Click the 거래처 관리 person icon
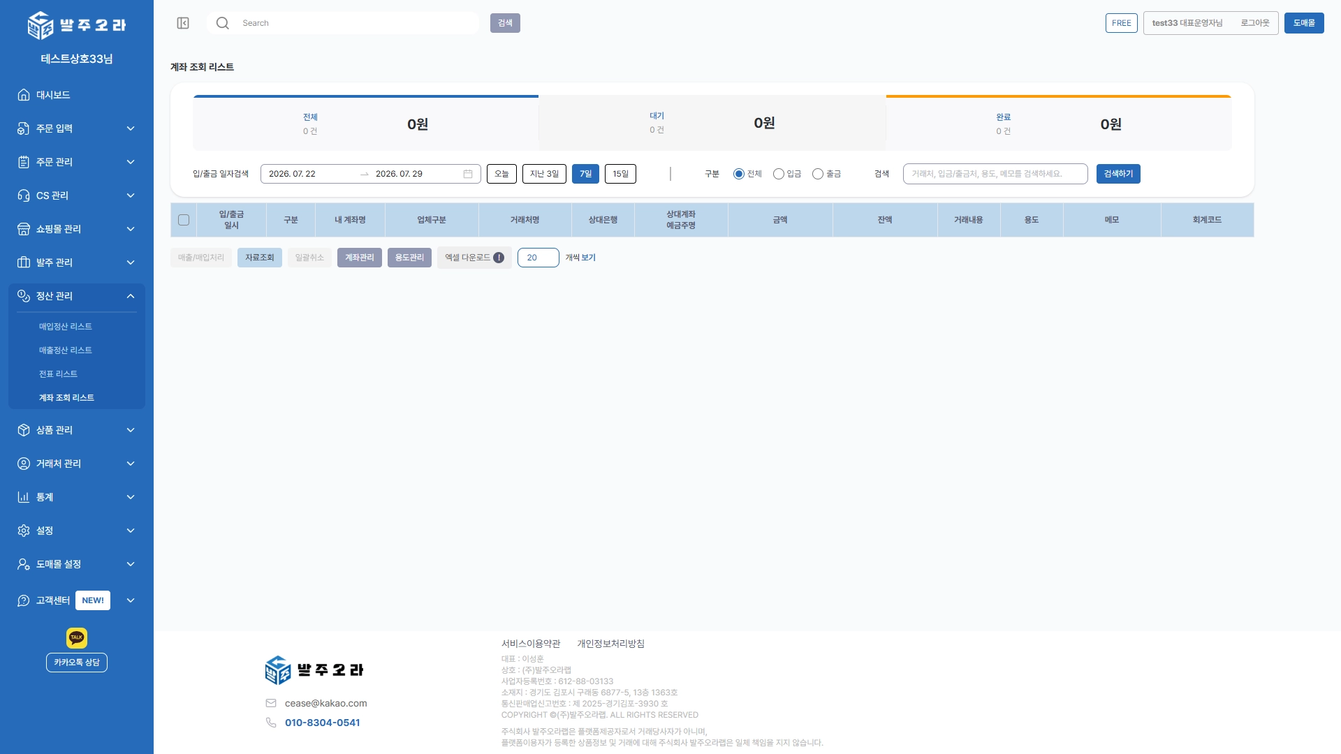 (24, 464)
